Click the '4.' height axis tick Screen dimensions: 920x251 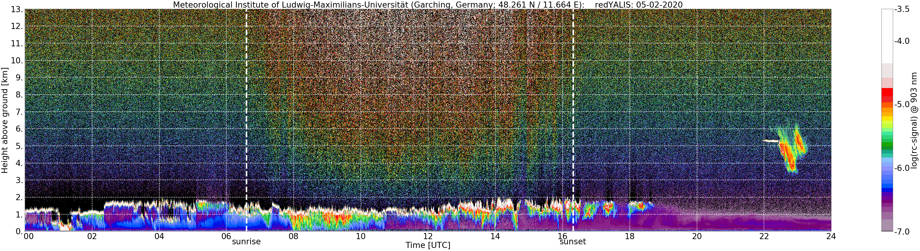[x=19, y=163]
